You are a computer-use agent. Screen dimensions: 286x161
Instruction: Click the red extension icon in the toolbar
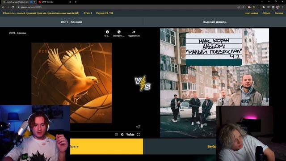249,7
